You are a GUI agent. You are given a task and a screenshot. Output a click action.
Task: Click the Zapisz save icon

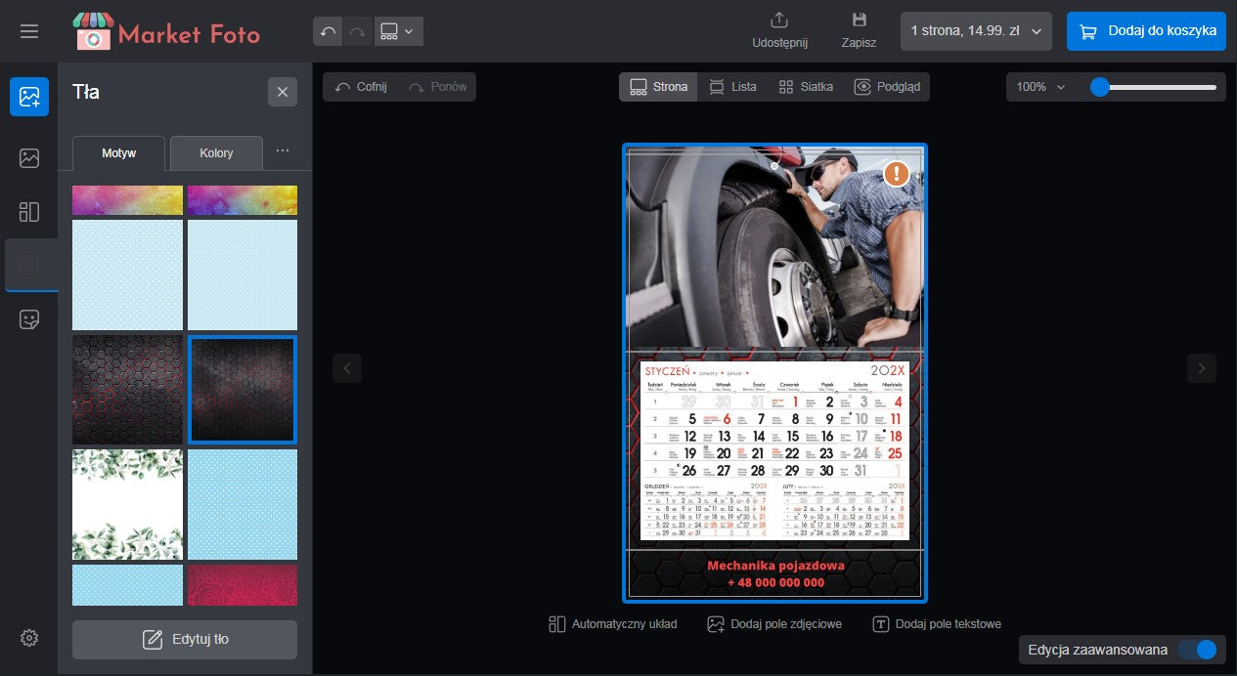click(x=859, y=21)
